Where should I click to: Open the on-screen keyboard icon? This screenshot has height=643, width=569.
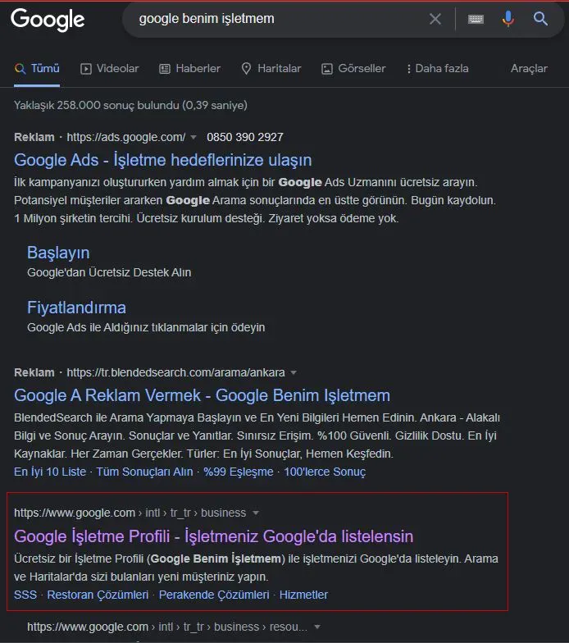[x=476, y=19]
